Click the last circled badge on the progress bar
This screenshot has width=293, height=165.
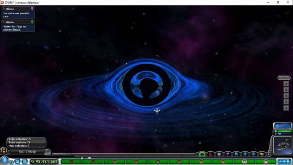coord(266,161)
